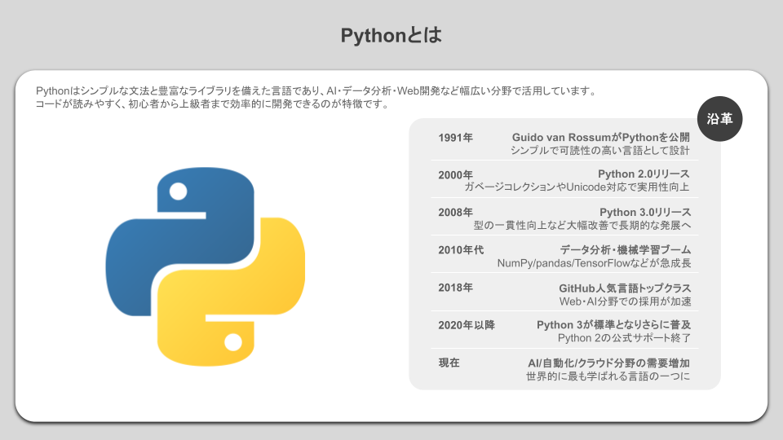Click the Guido van Rossum headline text
This screenshot has width=783, height=440.
(600, 137)
